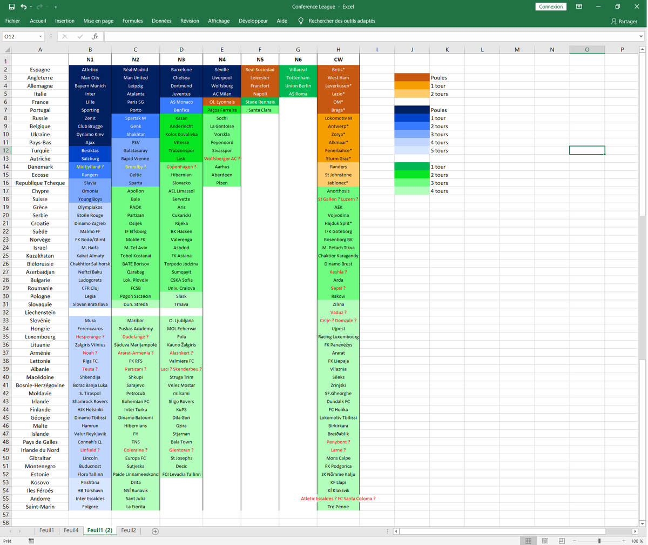Click the 100 % zoom level
The width and height of the screenshot is (648, 545).
pyautogui.click(x=637, y=541)
